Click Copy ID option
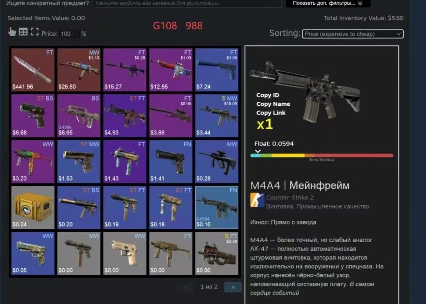Screen dimensions: 426x304 coord(268,95)
